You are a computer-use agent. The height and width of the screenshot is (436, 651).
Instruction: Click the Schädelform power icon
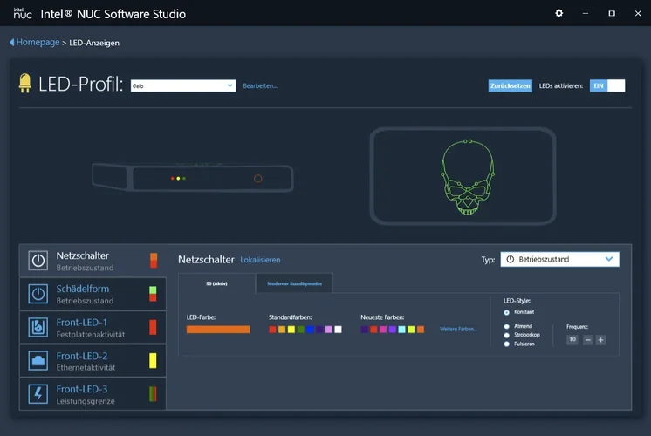point(38,294)
